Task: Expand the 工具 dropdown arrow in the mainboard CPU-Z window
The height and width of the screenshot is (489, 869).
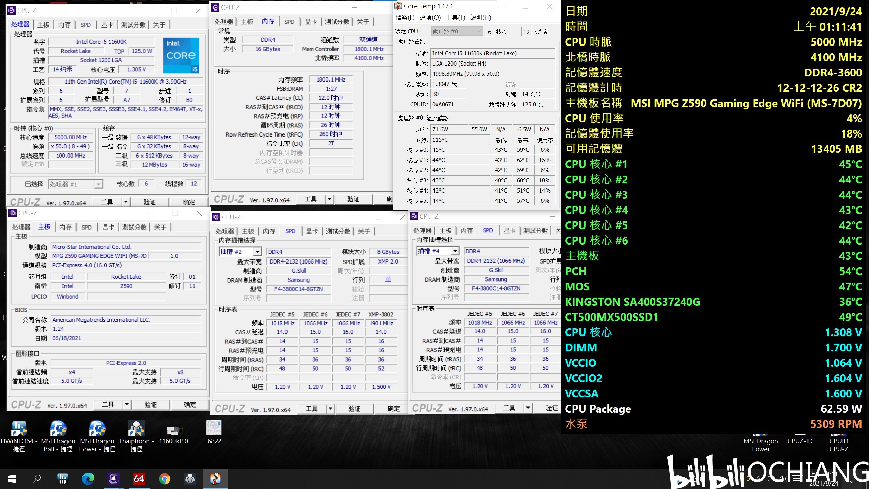Action: coord(127,404)
